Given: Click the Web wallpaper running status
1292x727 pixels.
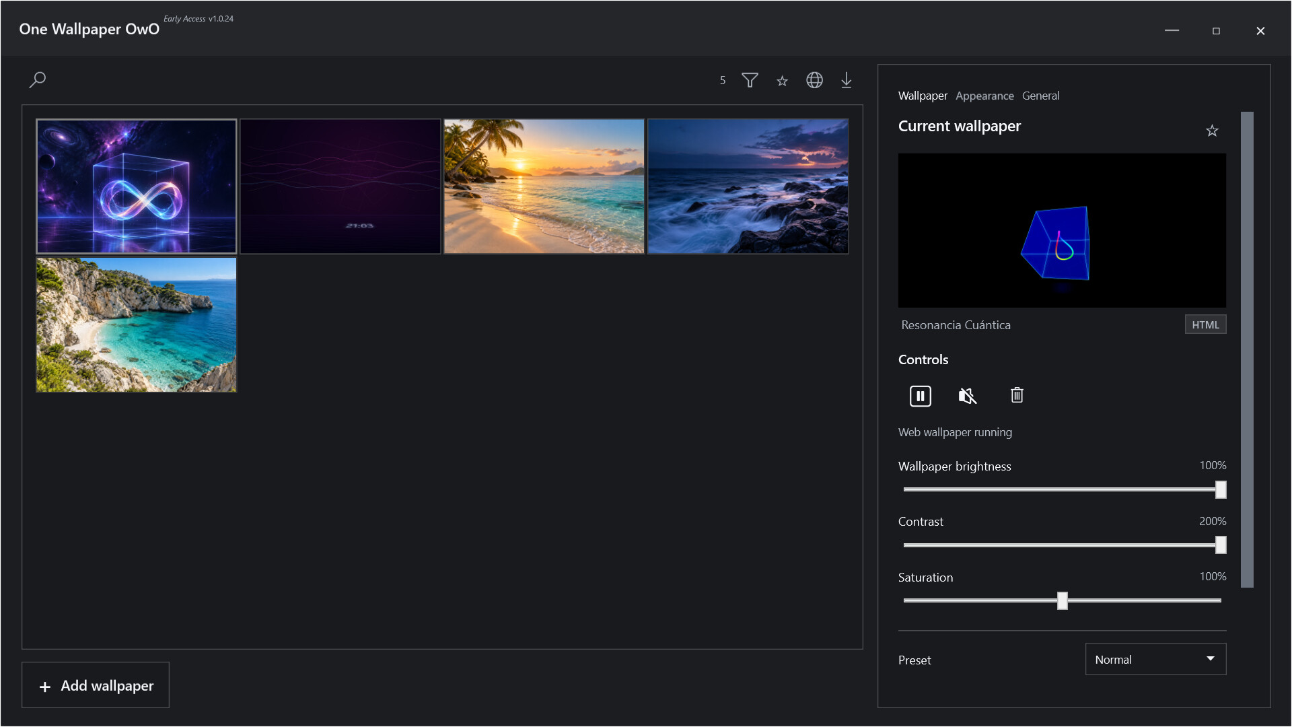Looking at the screenshot, I should point(955,432).
